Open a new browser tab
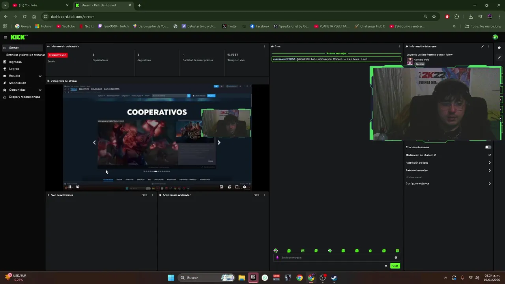This screenshot has width=505, height=284. coord(139,5)
